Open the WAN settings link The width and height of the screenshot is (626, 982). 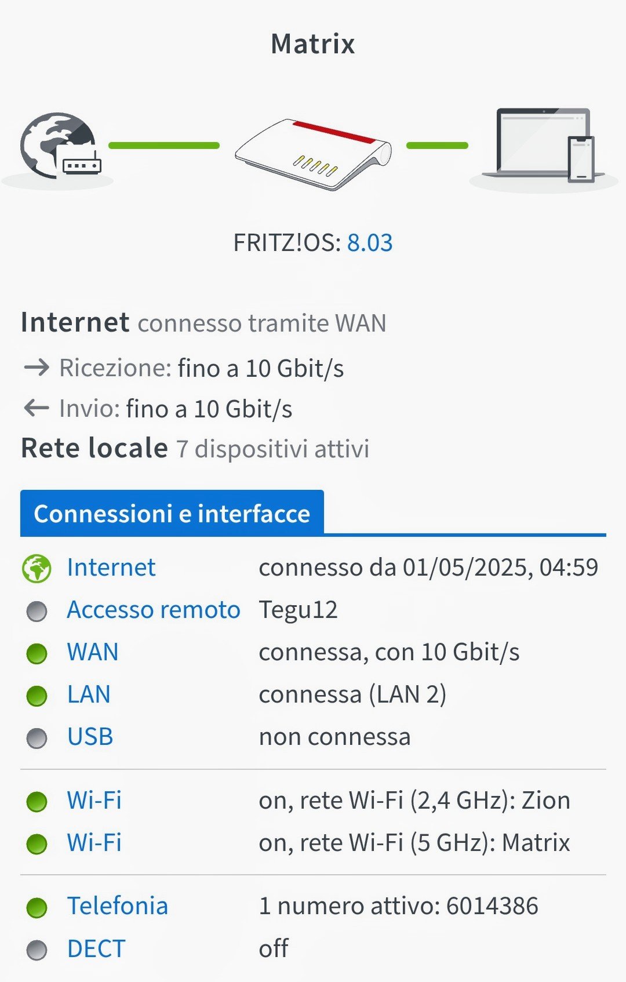[93, 652]
